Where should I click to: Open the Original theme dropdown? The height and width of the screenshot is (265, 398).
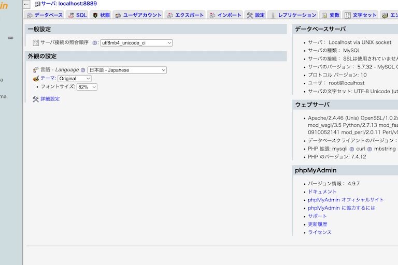point(75,79)
